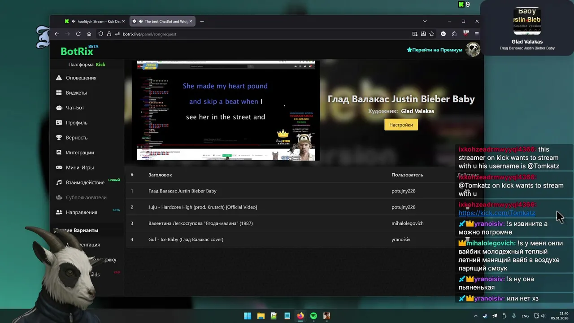Click the https://kick.com/Tomkatz chat link

pyautogui.click(x=496, y=213)
